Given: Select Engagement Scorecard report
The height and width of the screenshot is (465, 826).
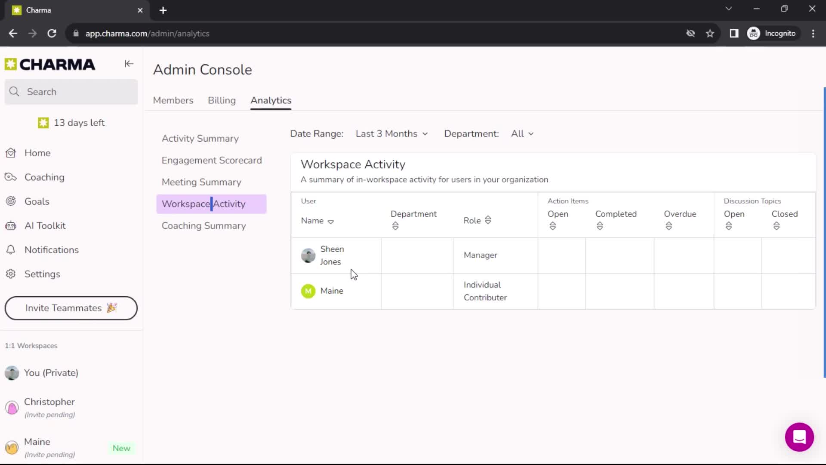Looking at the screenshot, I should click(x=212, y=160).
